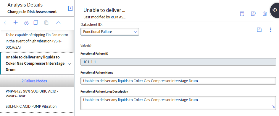This screenshot has height=116, width=279.
Task: Open the three-dot more options menu
Action: [271, 30]
